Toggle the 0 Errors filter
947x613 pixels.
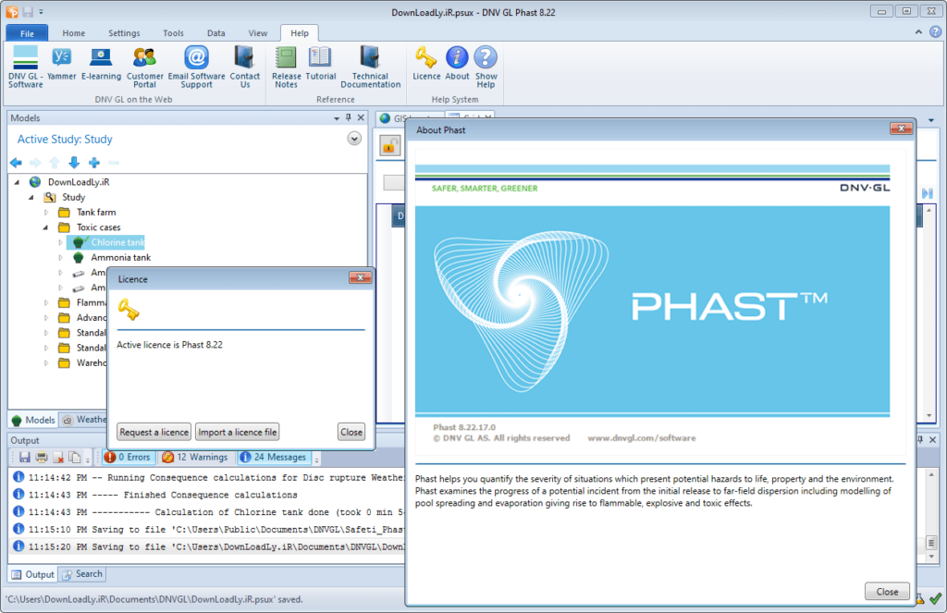tap(128, 457)
